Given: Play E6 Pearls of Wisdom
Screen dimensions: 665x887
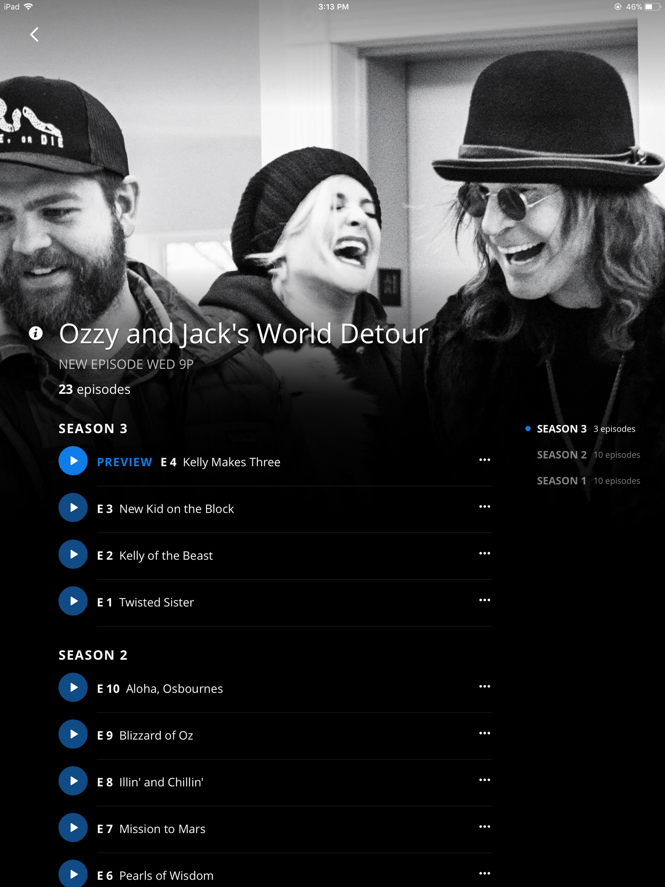Looking at the screenshot, I should click(73, 874).
